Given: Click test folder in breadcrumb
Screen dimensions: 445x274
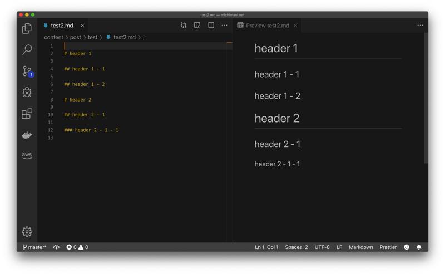Looking at the screenshot, I should coord(92,37).
